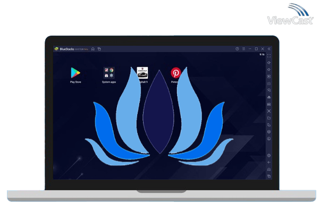Viewport: 320px width, 220px height.
Task: Open recent apps sidebar icon
Action: [269, 176]
